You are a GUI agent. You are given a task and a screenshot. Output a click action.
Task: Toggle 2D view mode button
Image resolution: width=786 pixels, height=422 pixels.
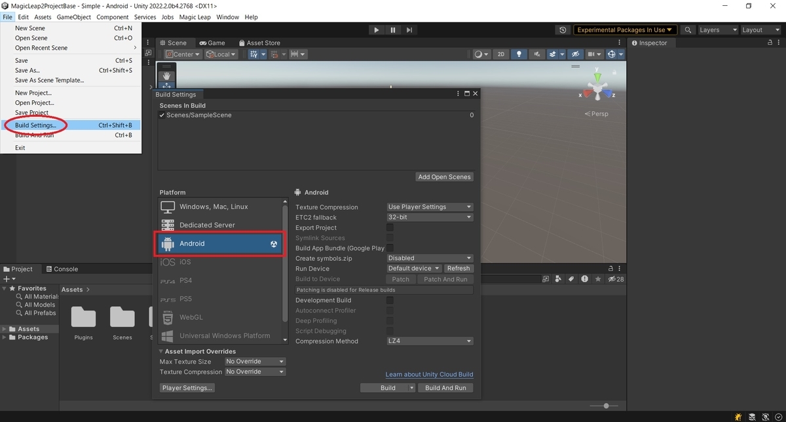pos(501,54)
